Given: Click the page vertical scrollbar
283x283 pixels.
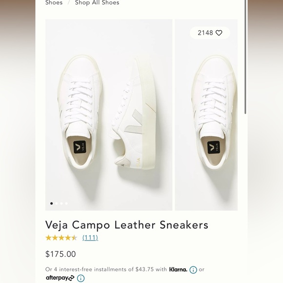Looking at the screenshot, I should [245, 57].
